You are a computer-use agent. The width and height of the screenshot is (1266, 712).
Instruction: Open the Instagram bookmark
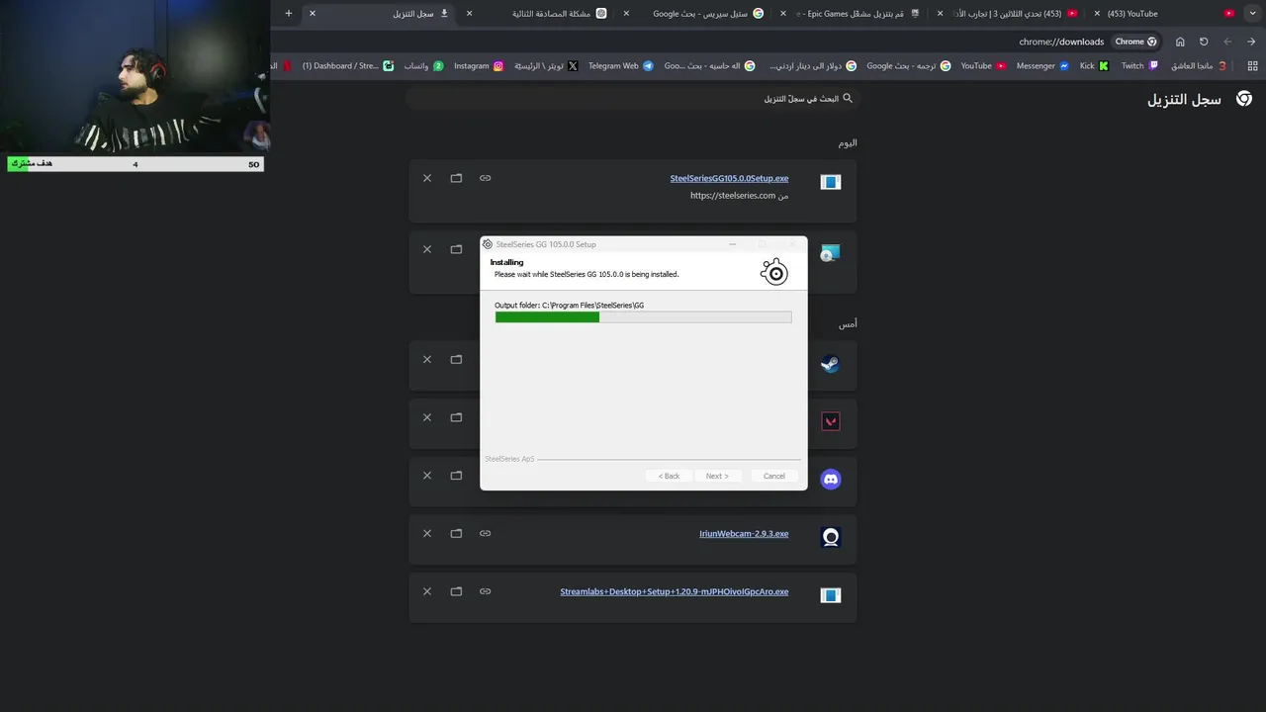tap(479, 66)
